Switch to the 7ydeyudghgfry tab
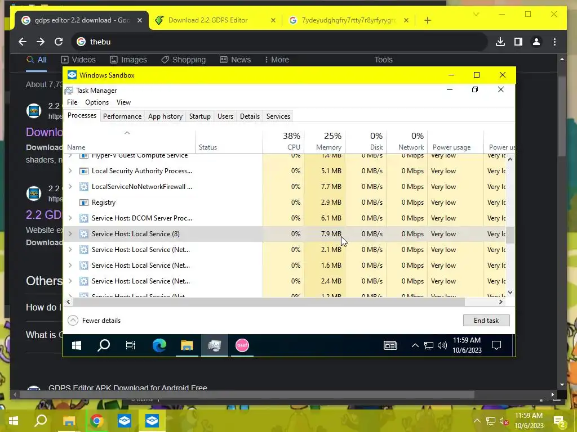This screenshot has width=577, height=432. click(x=348, y=20)
